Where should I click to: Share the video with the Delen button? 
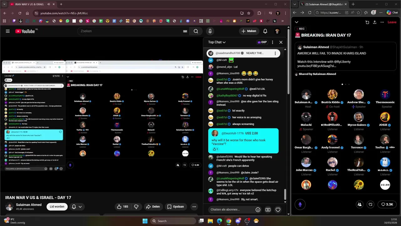pyautogui.click(x=153, y=207)
